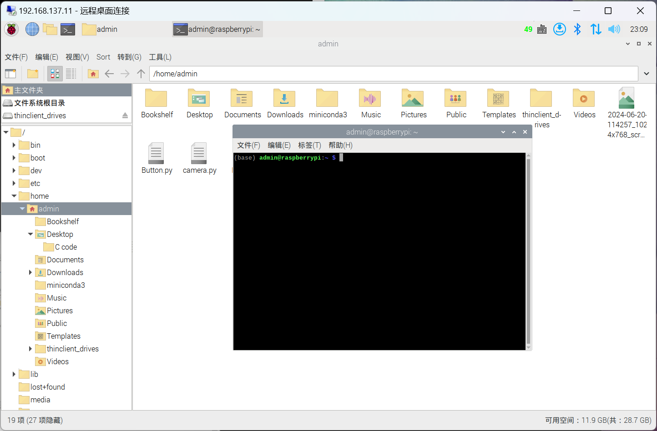The height and width of the screenshot is (431, 657).
Task: Expand thinclient_drives tree node
Action: pos(30,349)
